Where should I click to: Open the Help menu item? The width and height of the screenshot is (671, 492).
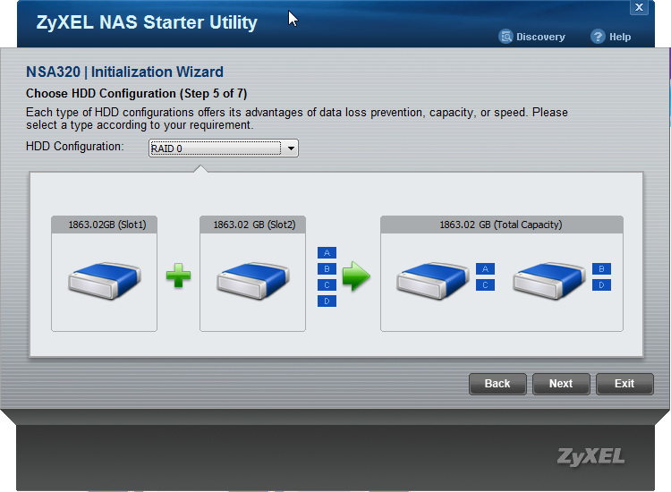[x=619, y=37]
